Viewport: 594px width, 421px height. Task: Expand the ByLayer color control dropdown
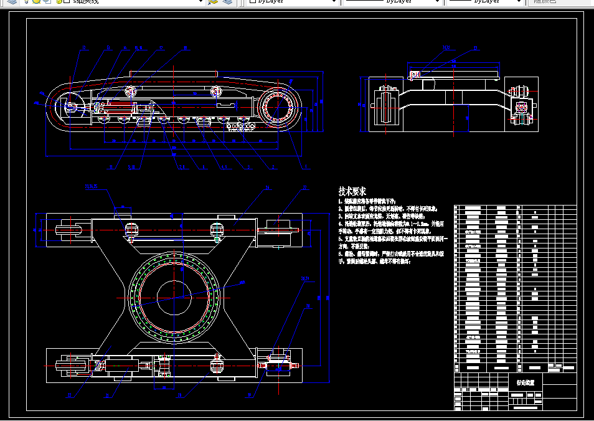pos(334,1)
